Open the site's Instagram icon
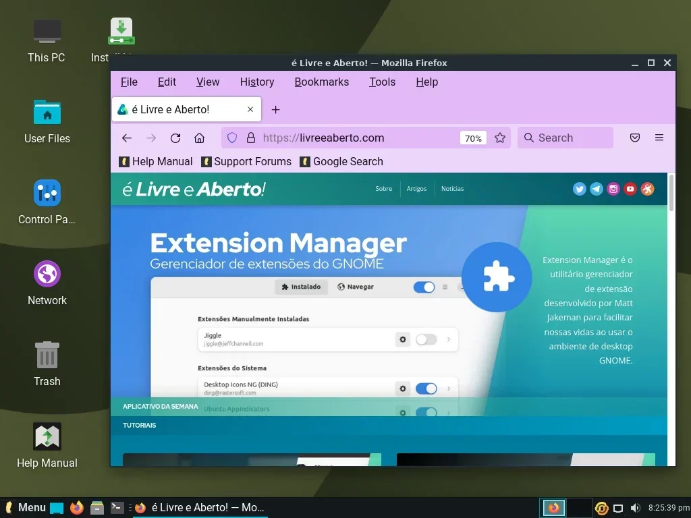The height and width of the screenshot is (518, 691). (x=613, y=189)
